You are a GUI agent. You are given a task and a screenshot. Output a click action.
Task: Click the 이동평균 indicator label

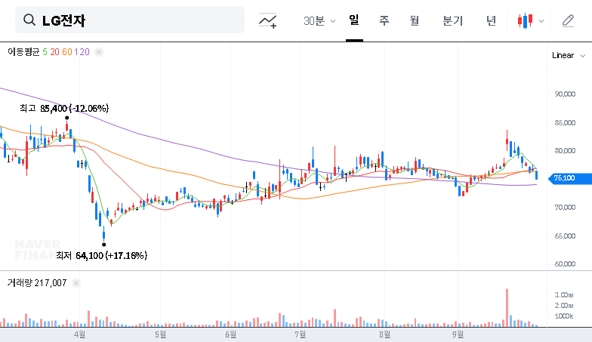(x=23, y=52)
